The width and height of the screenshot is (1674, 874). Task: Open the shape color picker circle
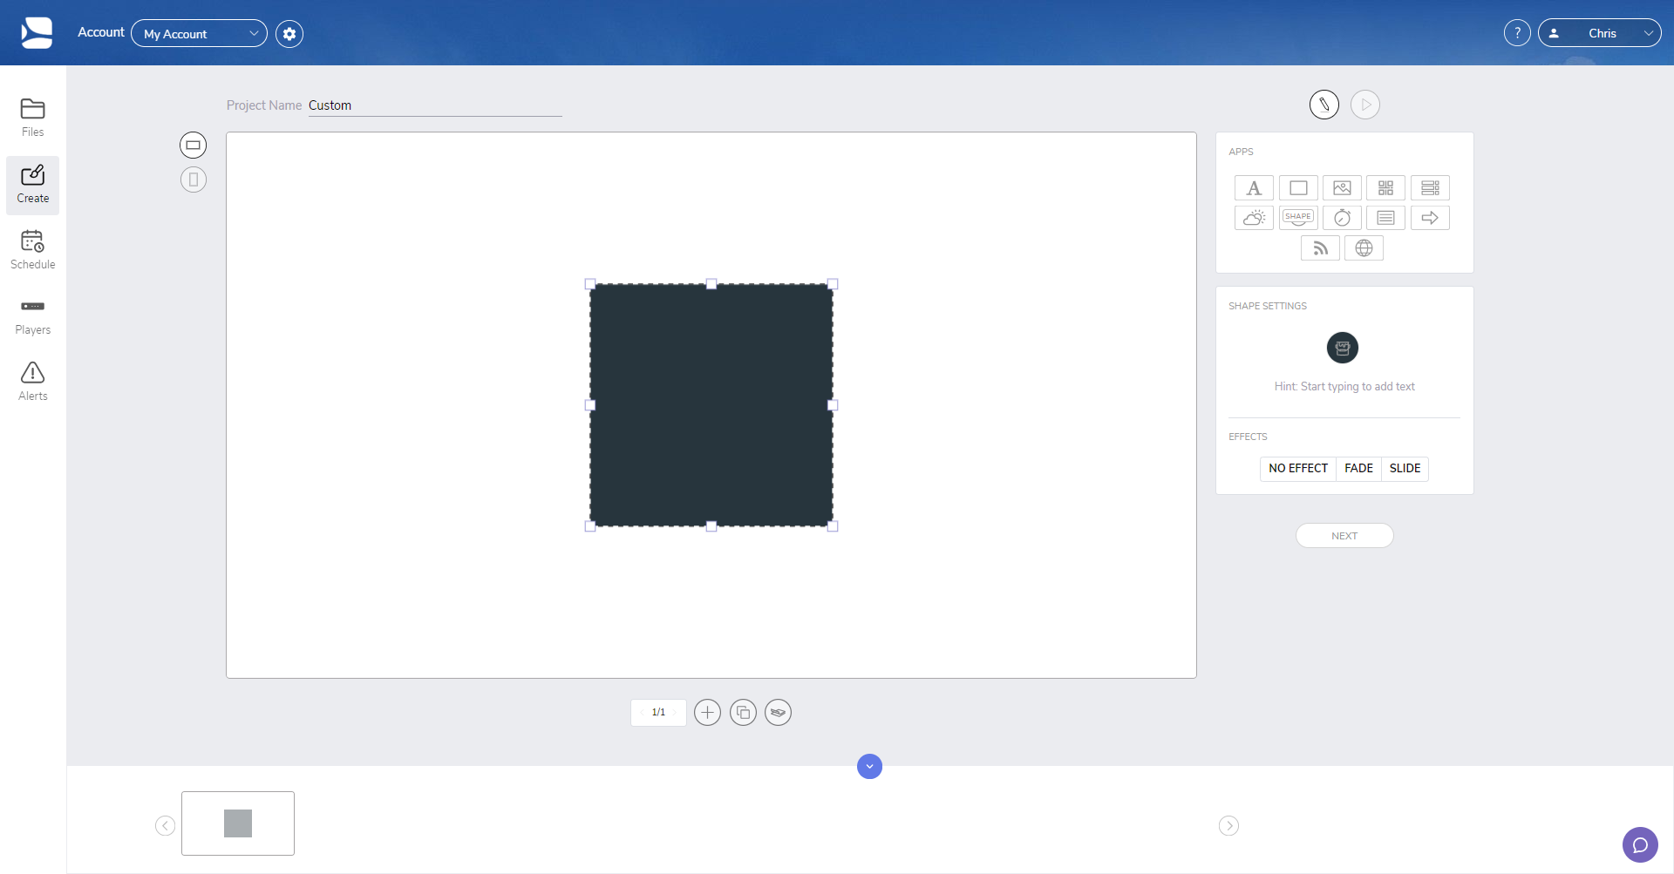click(1343, 348)
